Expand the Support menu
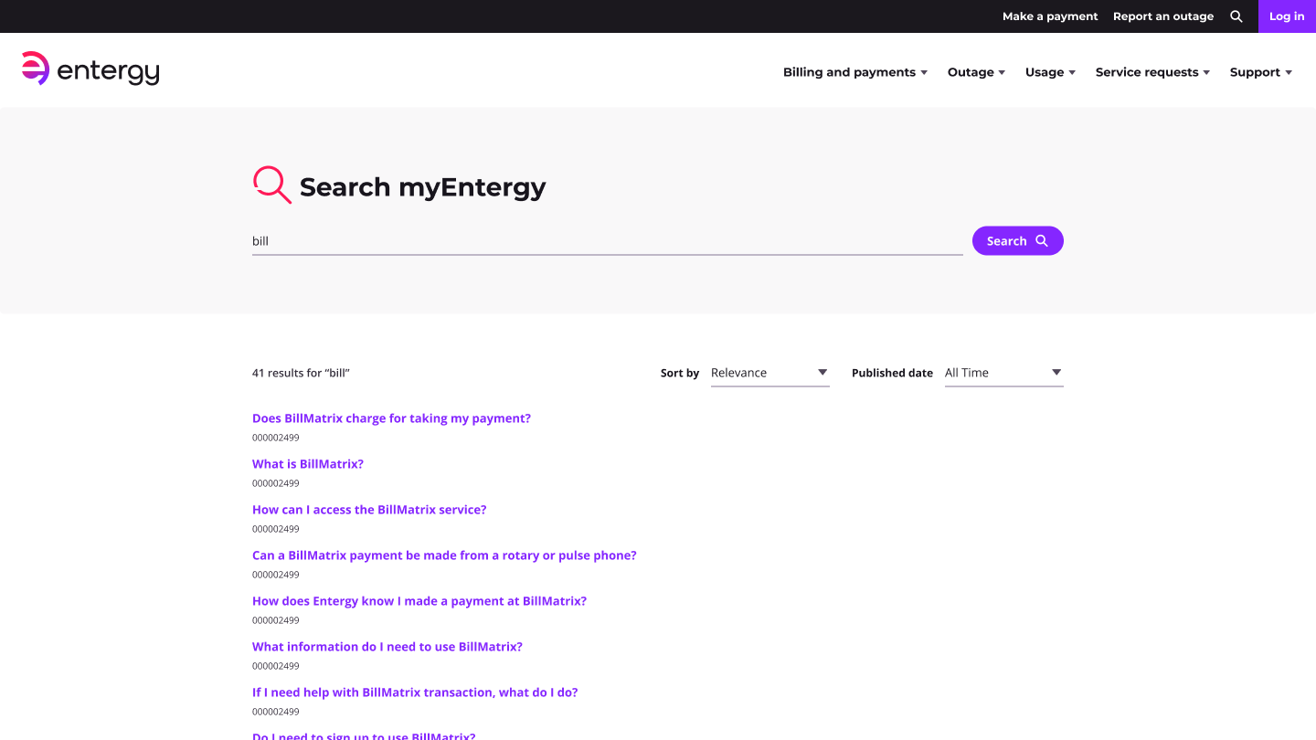The height and width of the screenshot is (740, 1316). 1261,72
